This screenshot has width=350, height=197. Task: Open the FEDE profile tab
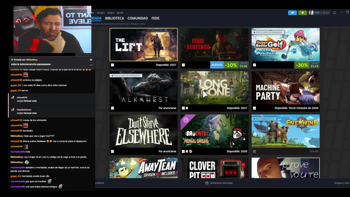[x=155, y=18]
